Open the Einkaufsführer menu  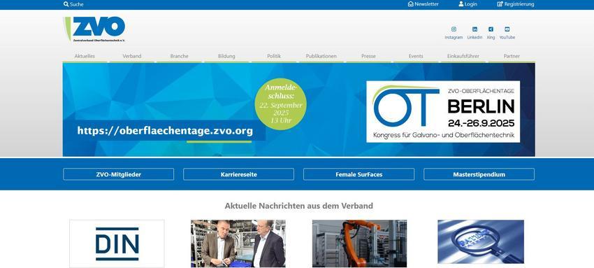point(463,56)
